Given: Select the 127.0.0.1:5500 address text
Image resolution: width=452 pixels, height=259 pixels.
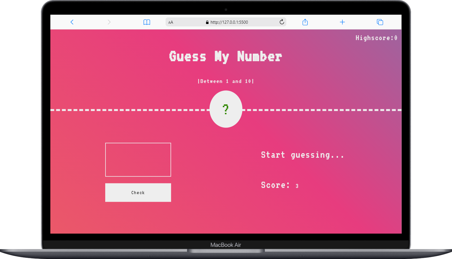Looking at the screenshot, I should pyautogui.click(x=229, y=22).
